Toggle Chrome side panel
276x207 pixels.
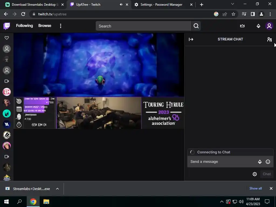pyautogui.click(x=253, y=14)
